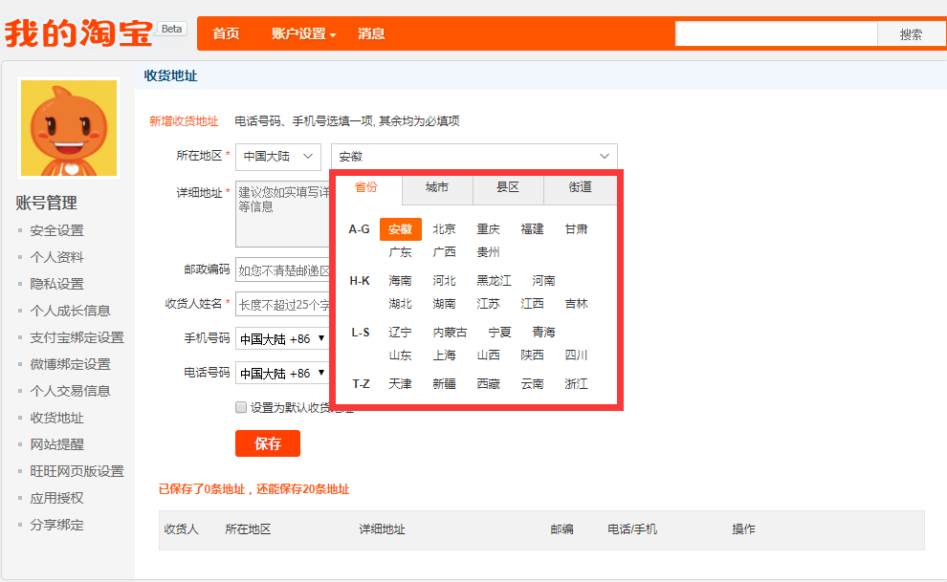Open 旺旺网页版设置 in sidebar
The height and width of the screenshot is (582, 947).
77,471
